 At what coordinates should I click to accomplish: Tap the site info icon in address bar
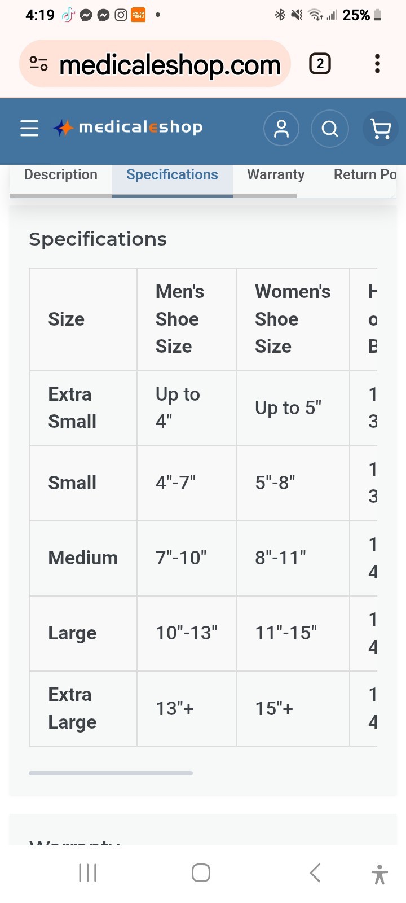38,64
